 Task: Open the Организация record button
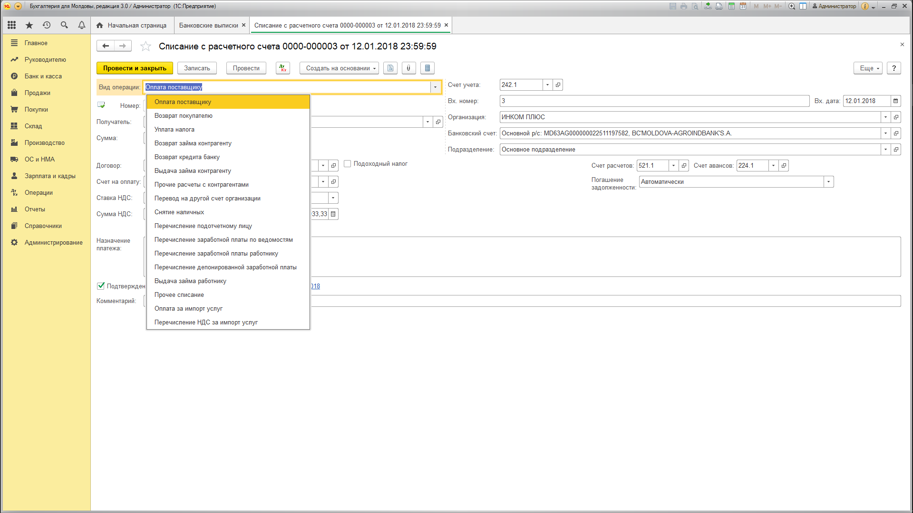click(x=896, y=117)
